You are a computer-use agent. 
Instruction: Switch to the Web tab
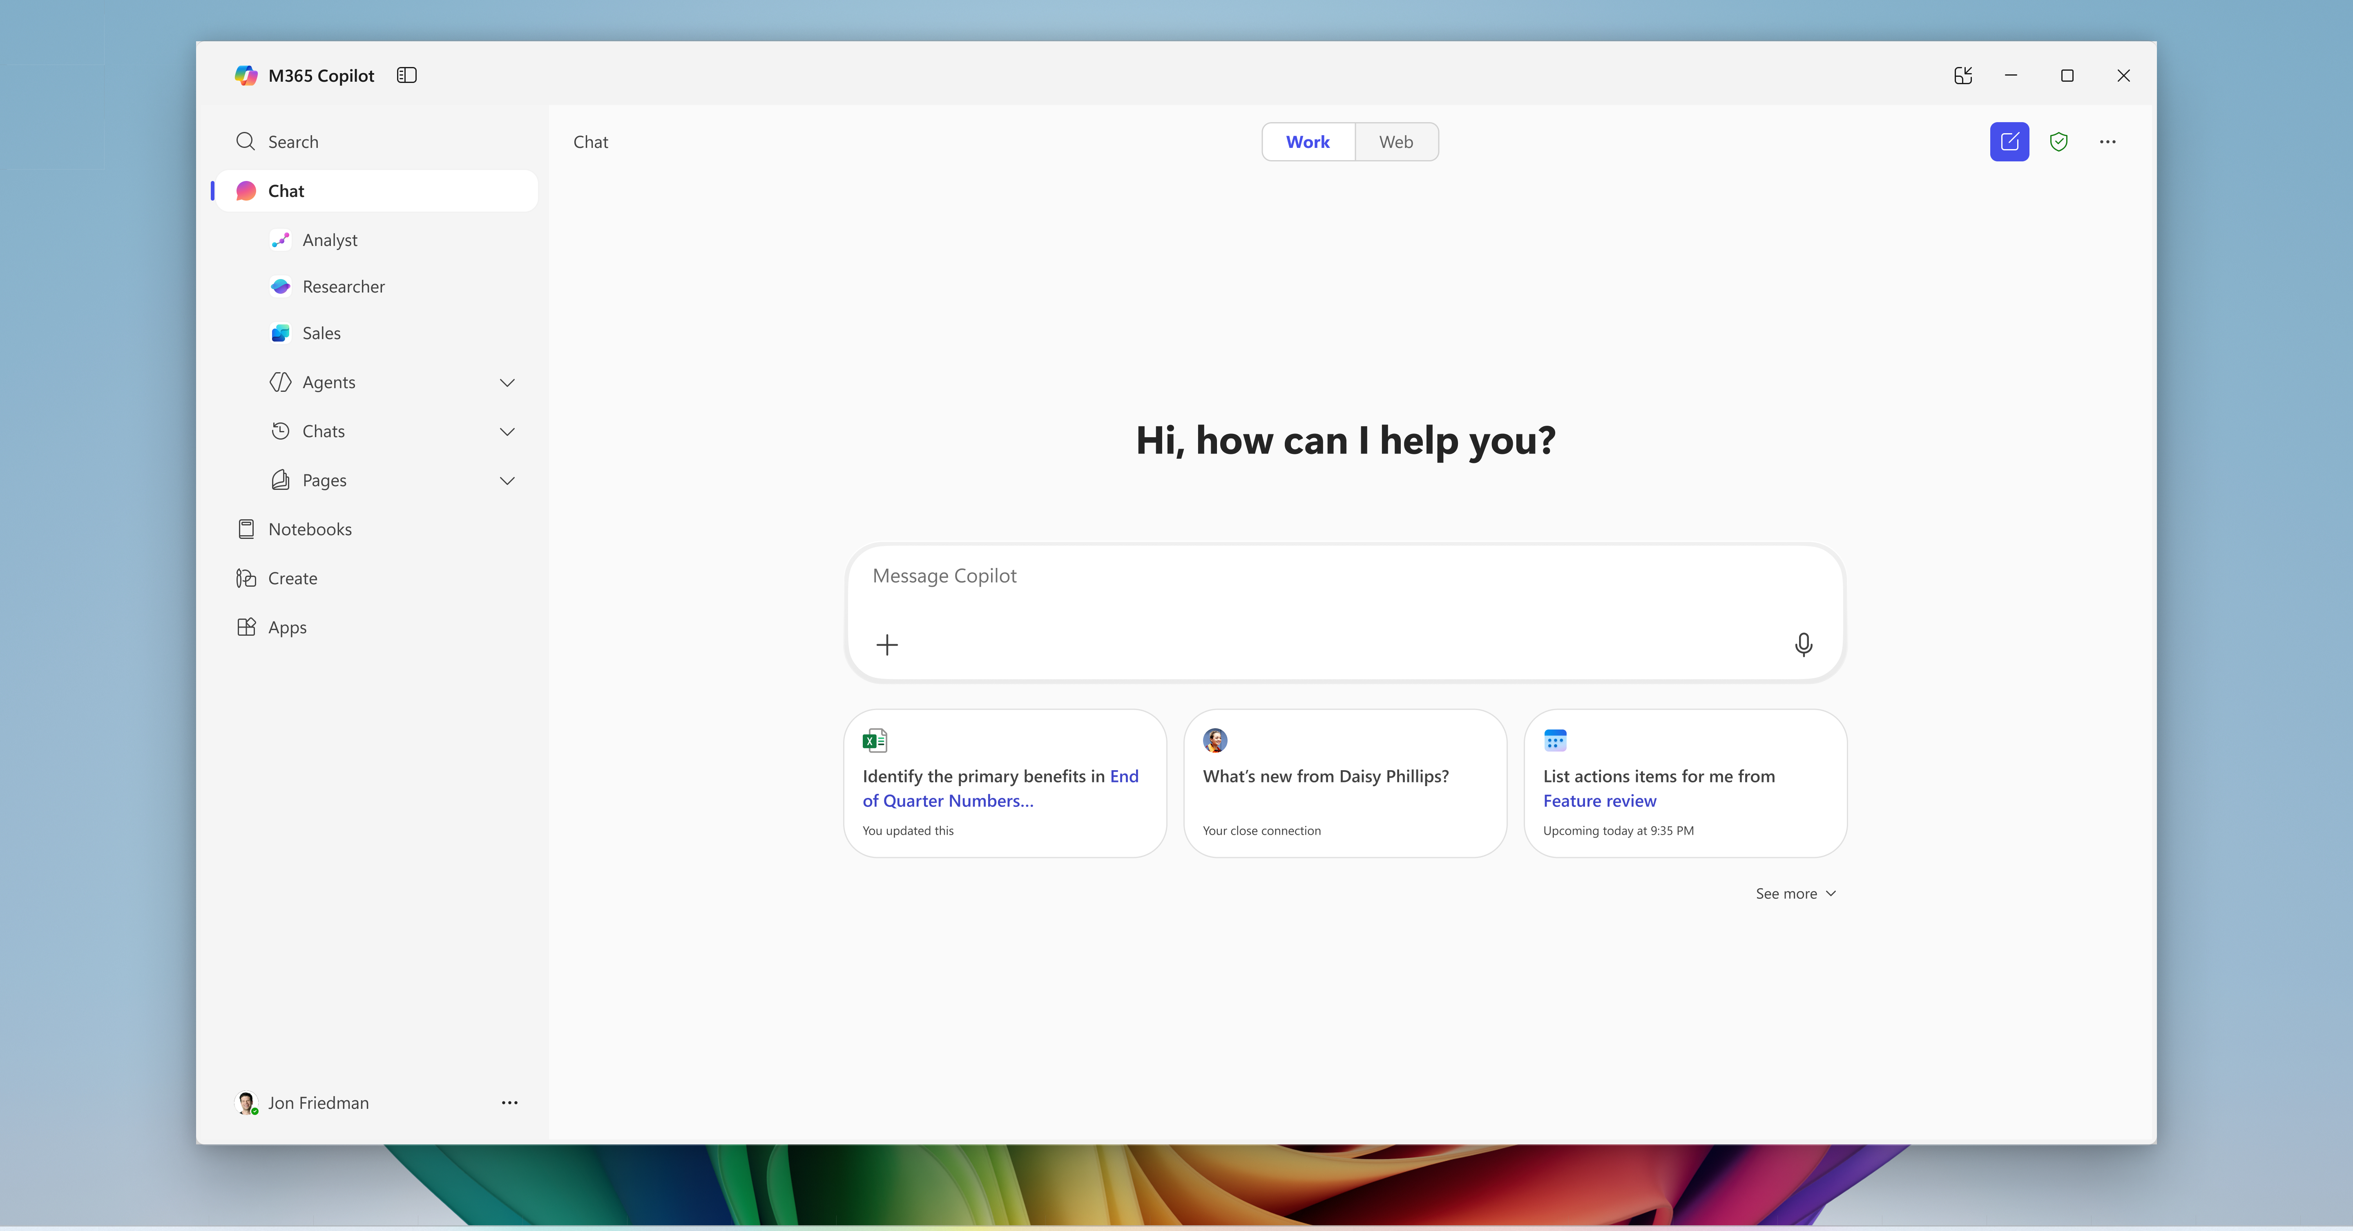1396,142
